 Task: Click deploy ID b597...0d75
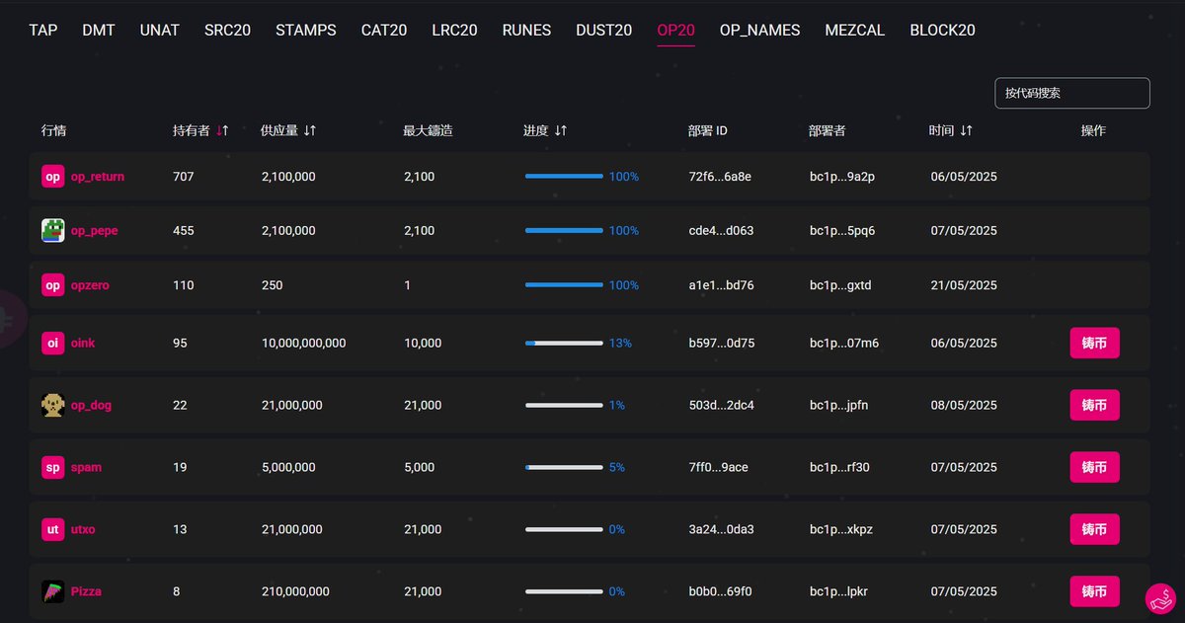[722, 344]
